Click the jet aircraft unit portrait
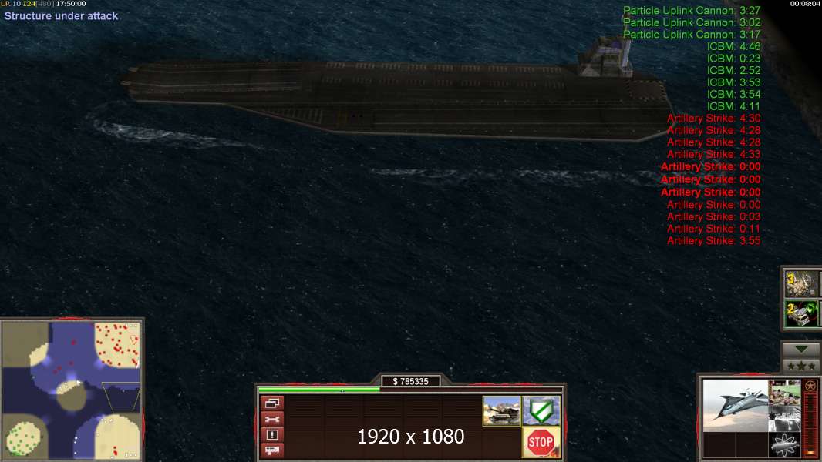The width and height of the screenshot is (822, 462). point(735,406)
